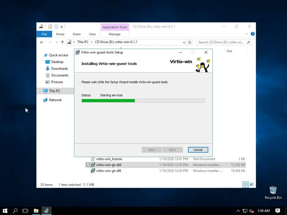
Task: Open Explorer Help question mark
Action: pos(253,34)
